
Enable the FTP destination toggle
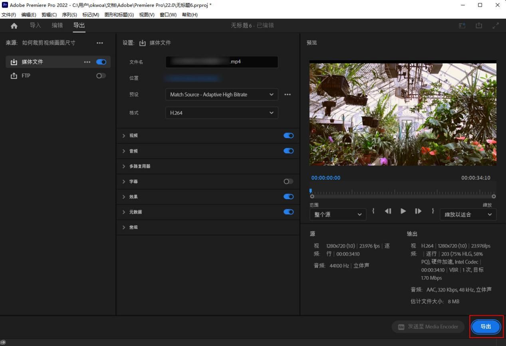pyautogui.click(x=101, y=75)
